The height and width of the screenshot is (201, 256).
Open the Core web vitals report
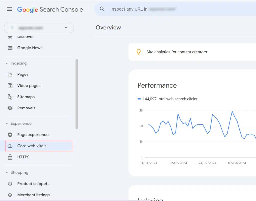click(x=39, y=146)
